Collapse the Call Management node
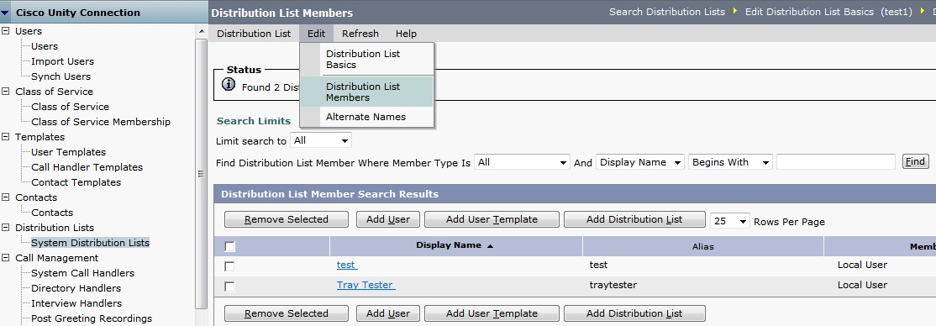Viewport: 936px width, 326px height. [x=5, y=258]
